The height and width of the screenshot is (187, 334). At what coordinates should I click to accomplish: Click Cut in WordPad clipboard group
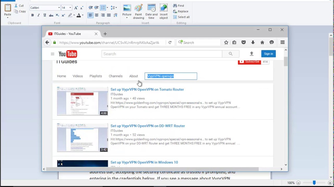coord(19,5)
